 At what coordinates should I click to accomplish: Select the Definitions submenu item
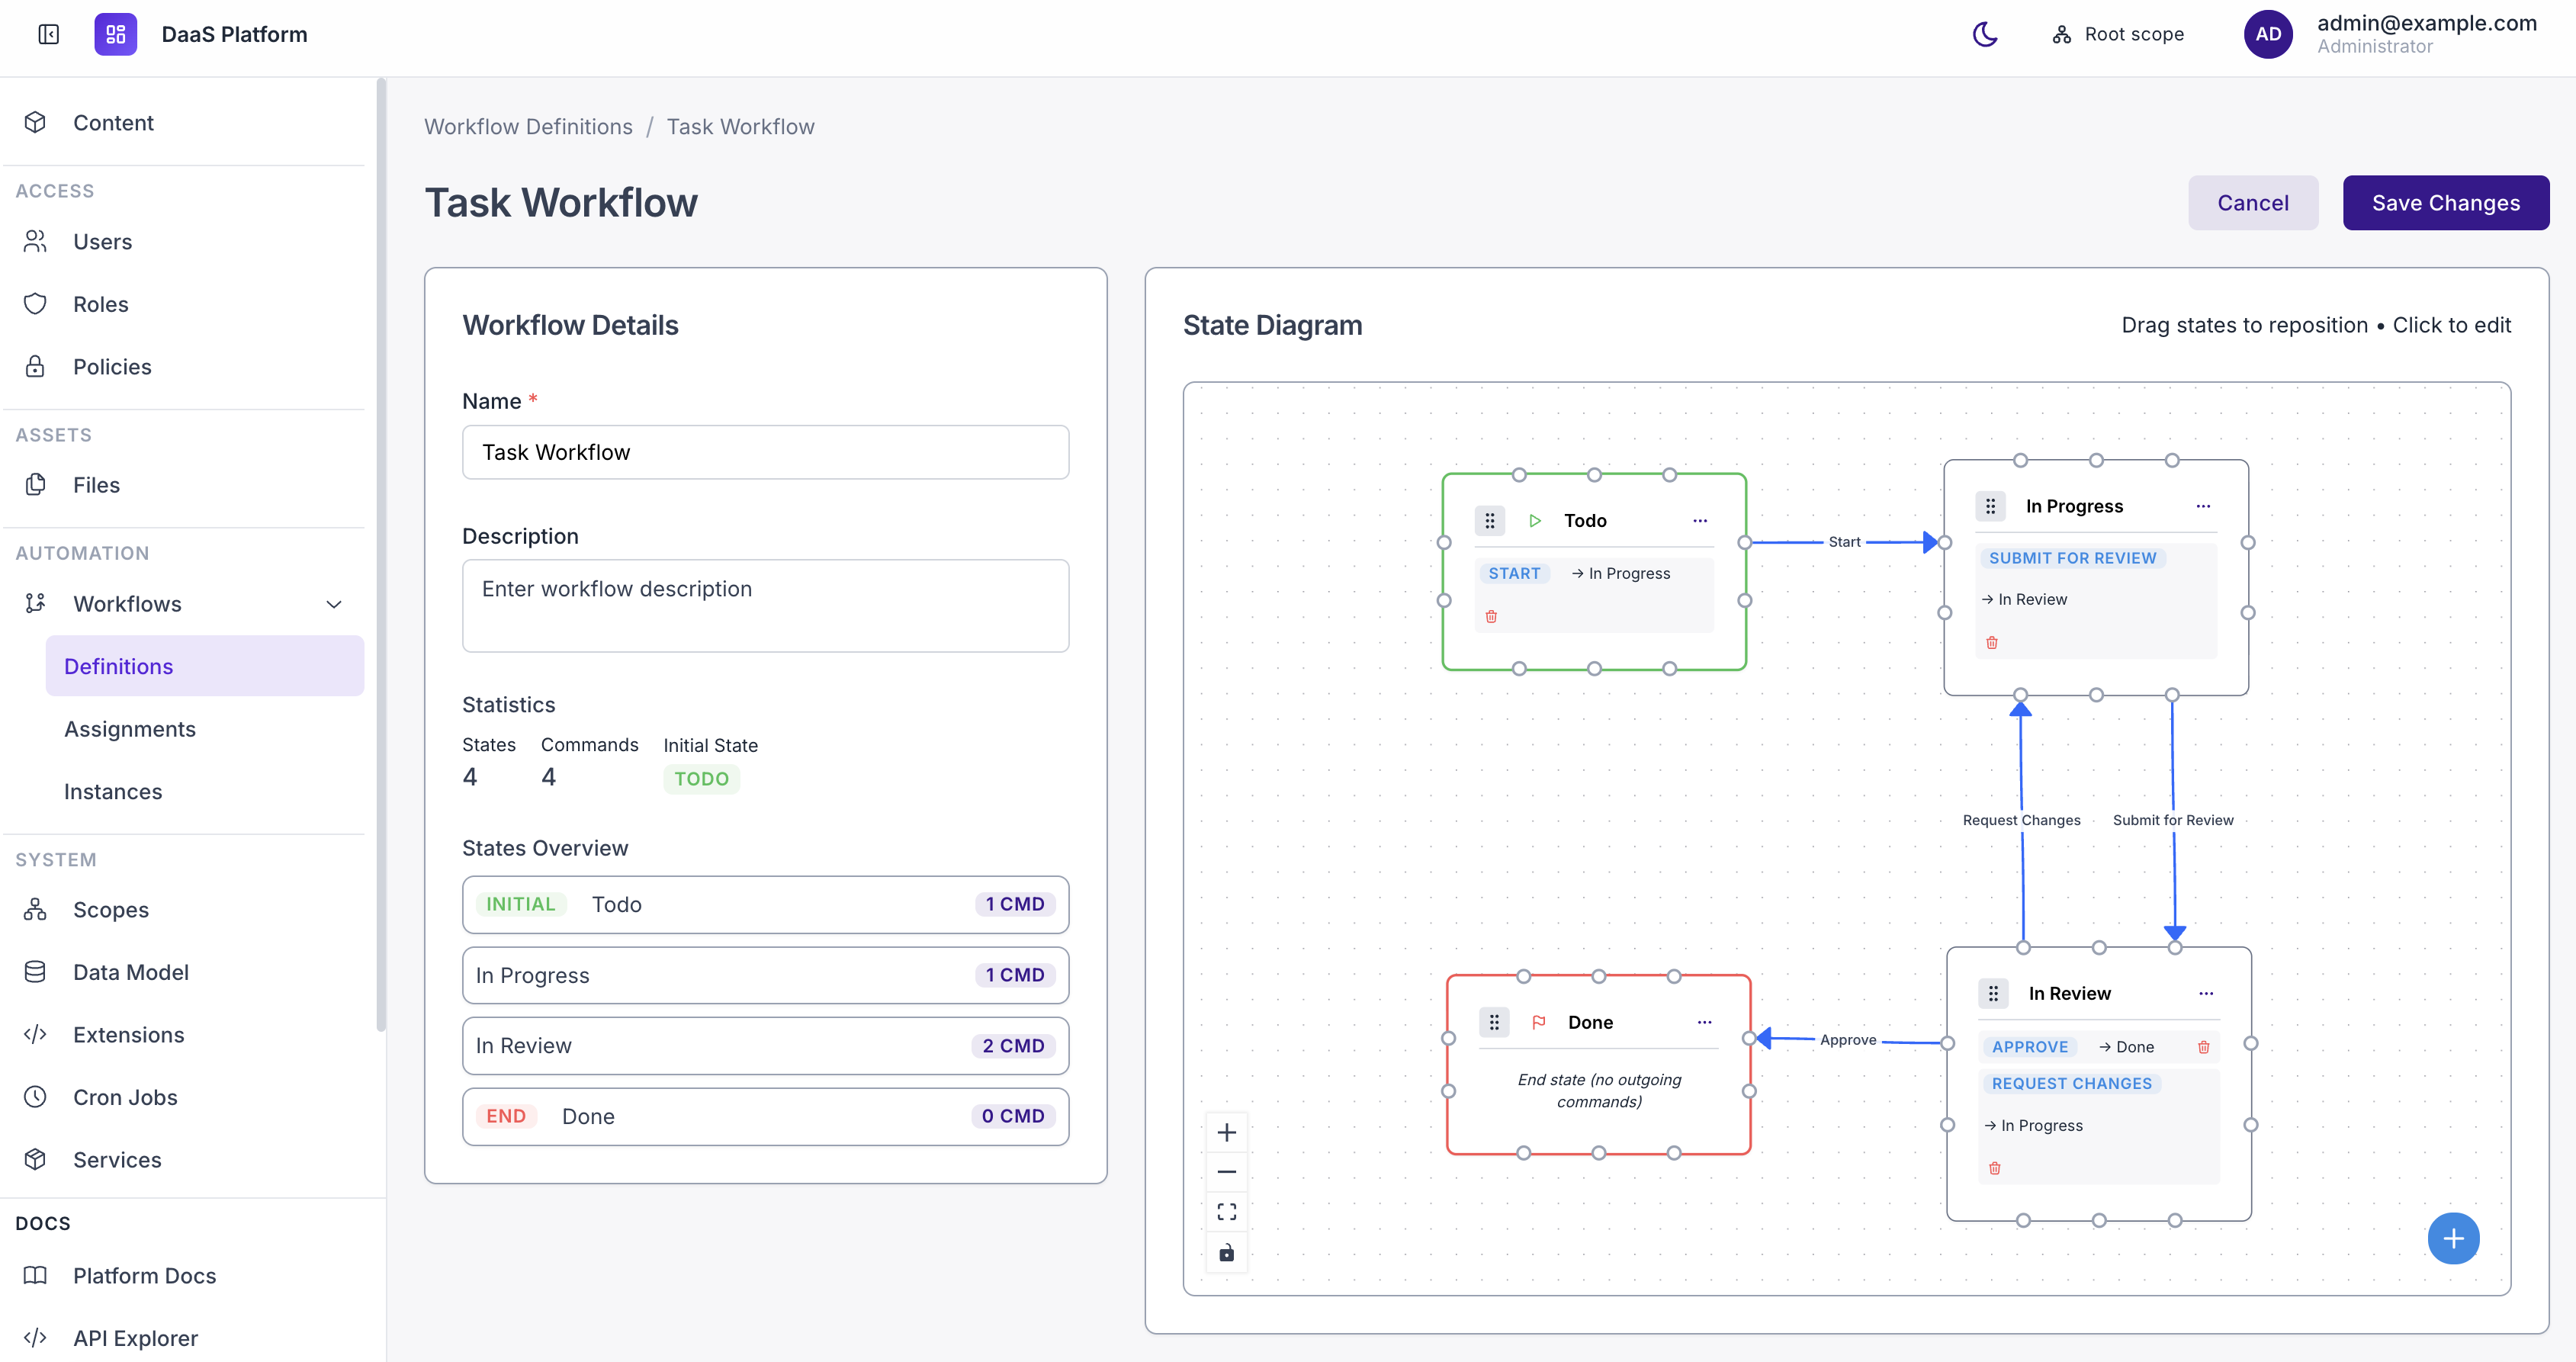tap(204, 666)
